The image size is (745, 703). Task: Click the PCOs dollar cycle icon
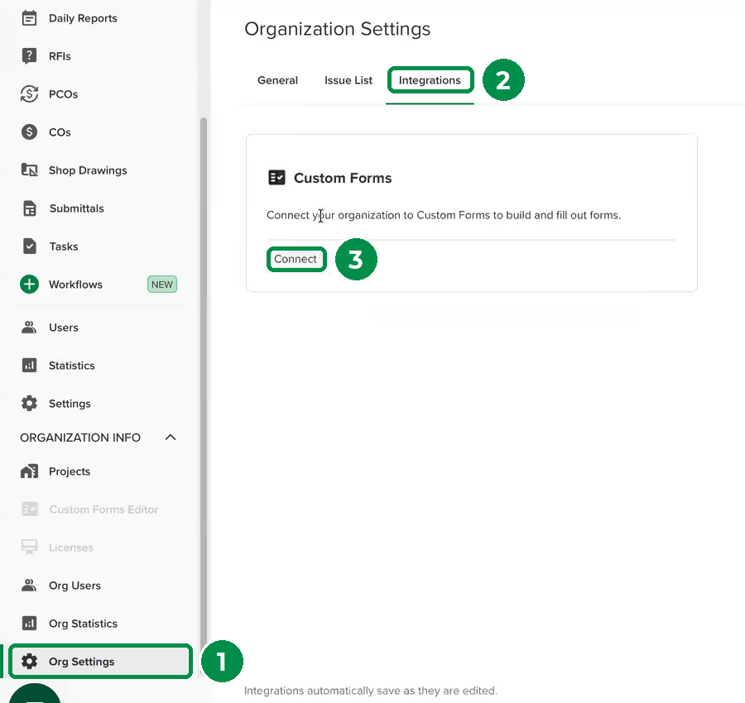click(x=29, y=94)
